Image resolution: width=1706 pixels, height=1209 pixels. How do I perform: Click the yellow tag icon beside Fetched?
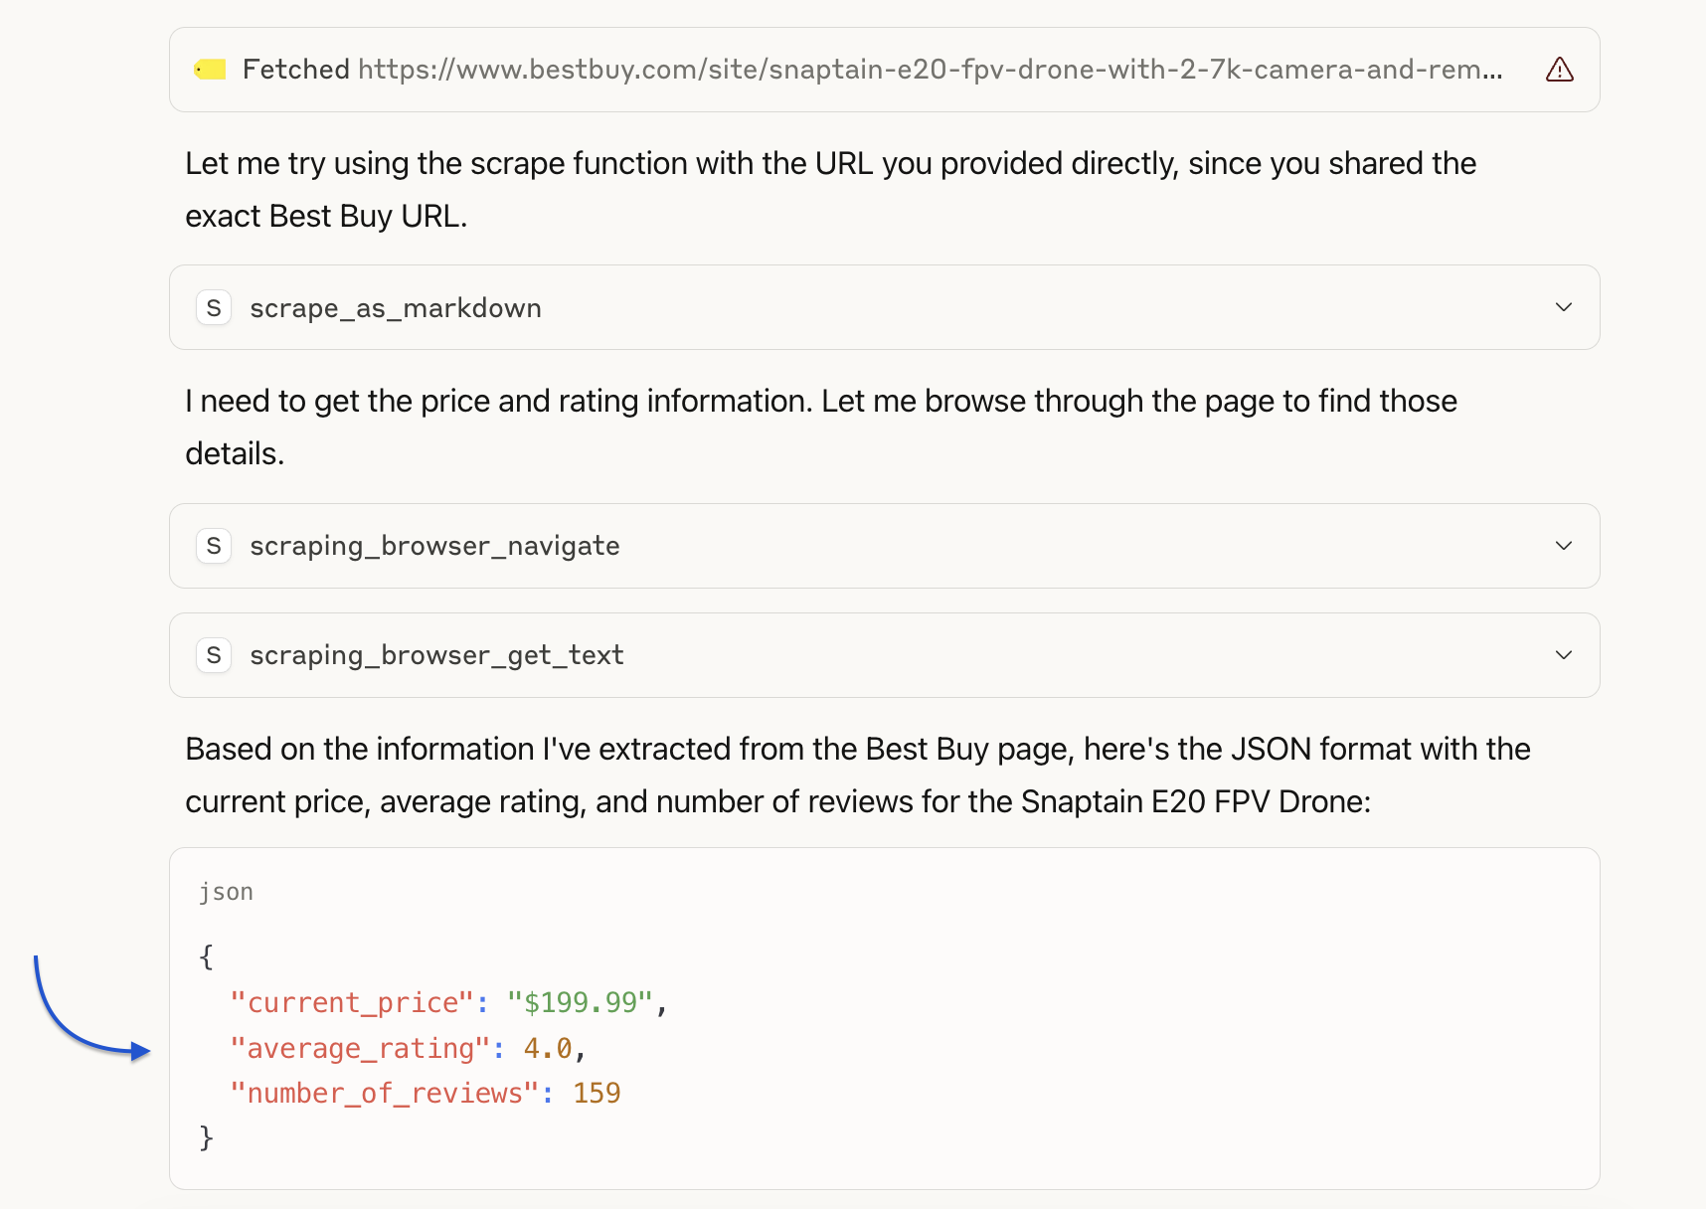[210, 70]
